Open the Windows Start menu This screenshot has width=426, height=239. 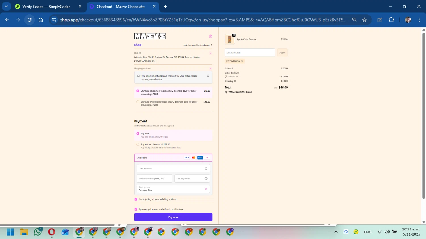click(10, 232)
